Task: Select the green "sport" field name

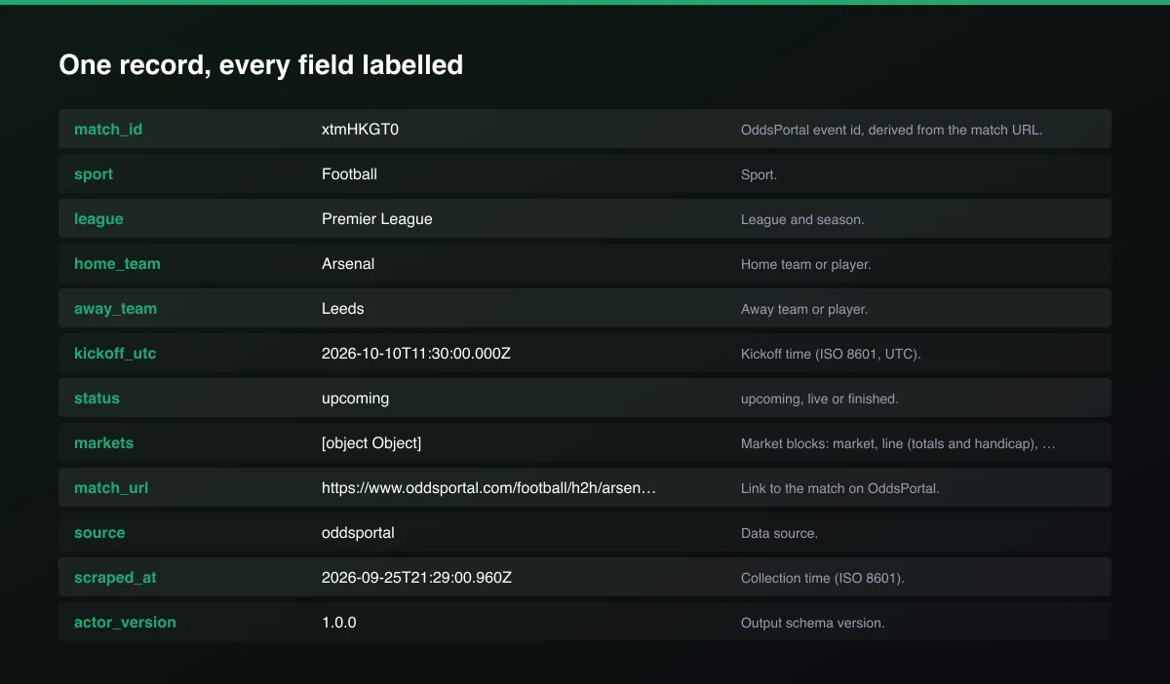Action: (94, 174)
